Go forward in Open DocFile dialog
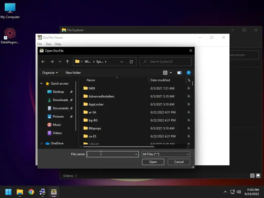Image resolution: width=264 pixels, height=198 pixels. click(x=52, y=62)
